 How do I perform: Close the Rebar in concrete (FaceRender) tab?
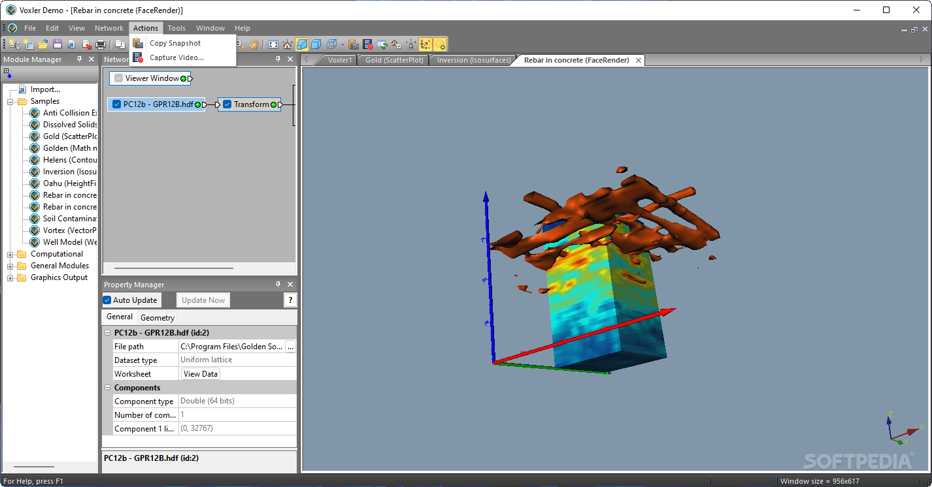[639, 60]
